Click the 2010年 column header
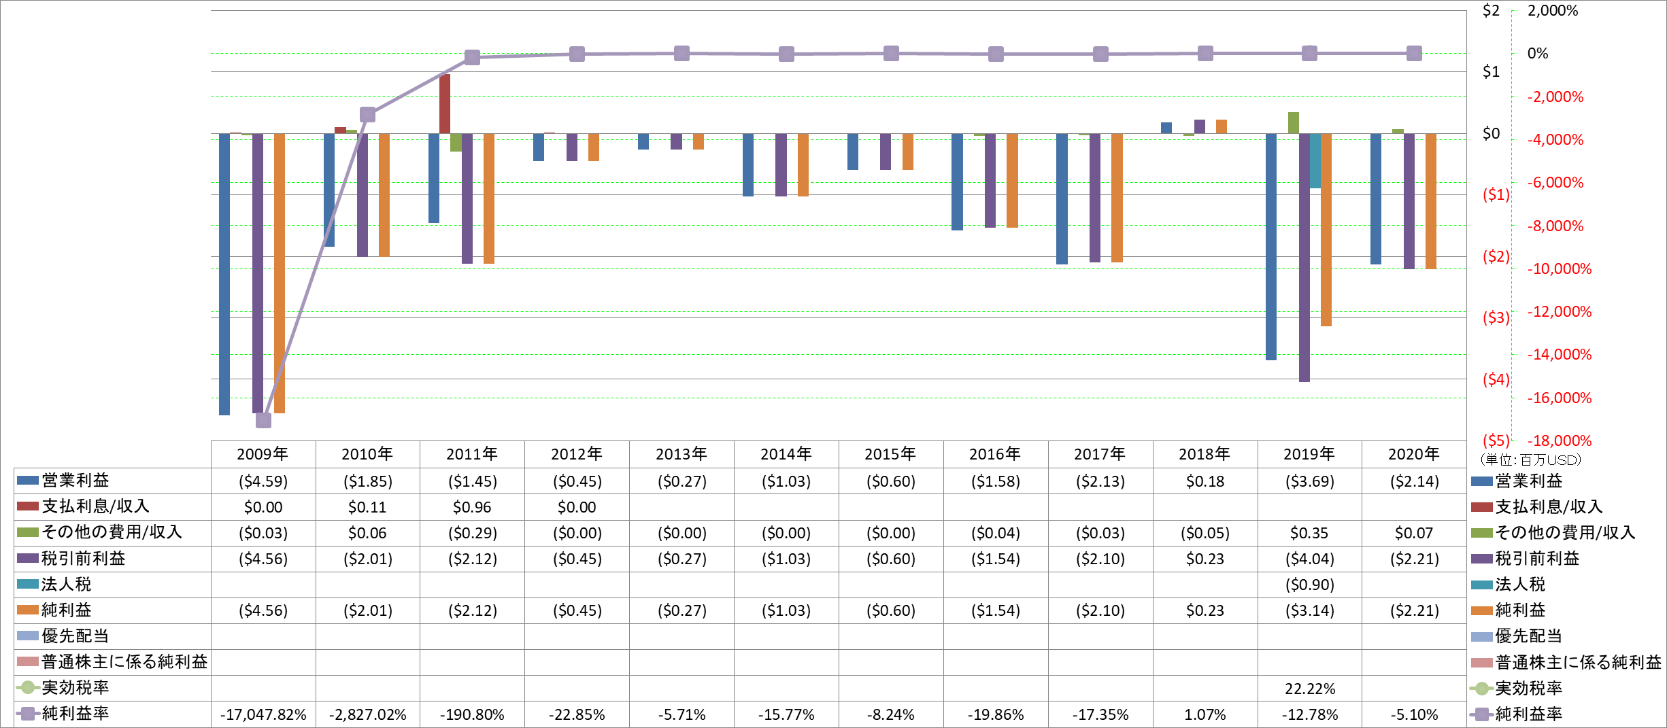Viewport: 1667px width, 728px height. [367, 454]
